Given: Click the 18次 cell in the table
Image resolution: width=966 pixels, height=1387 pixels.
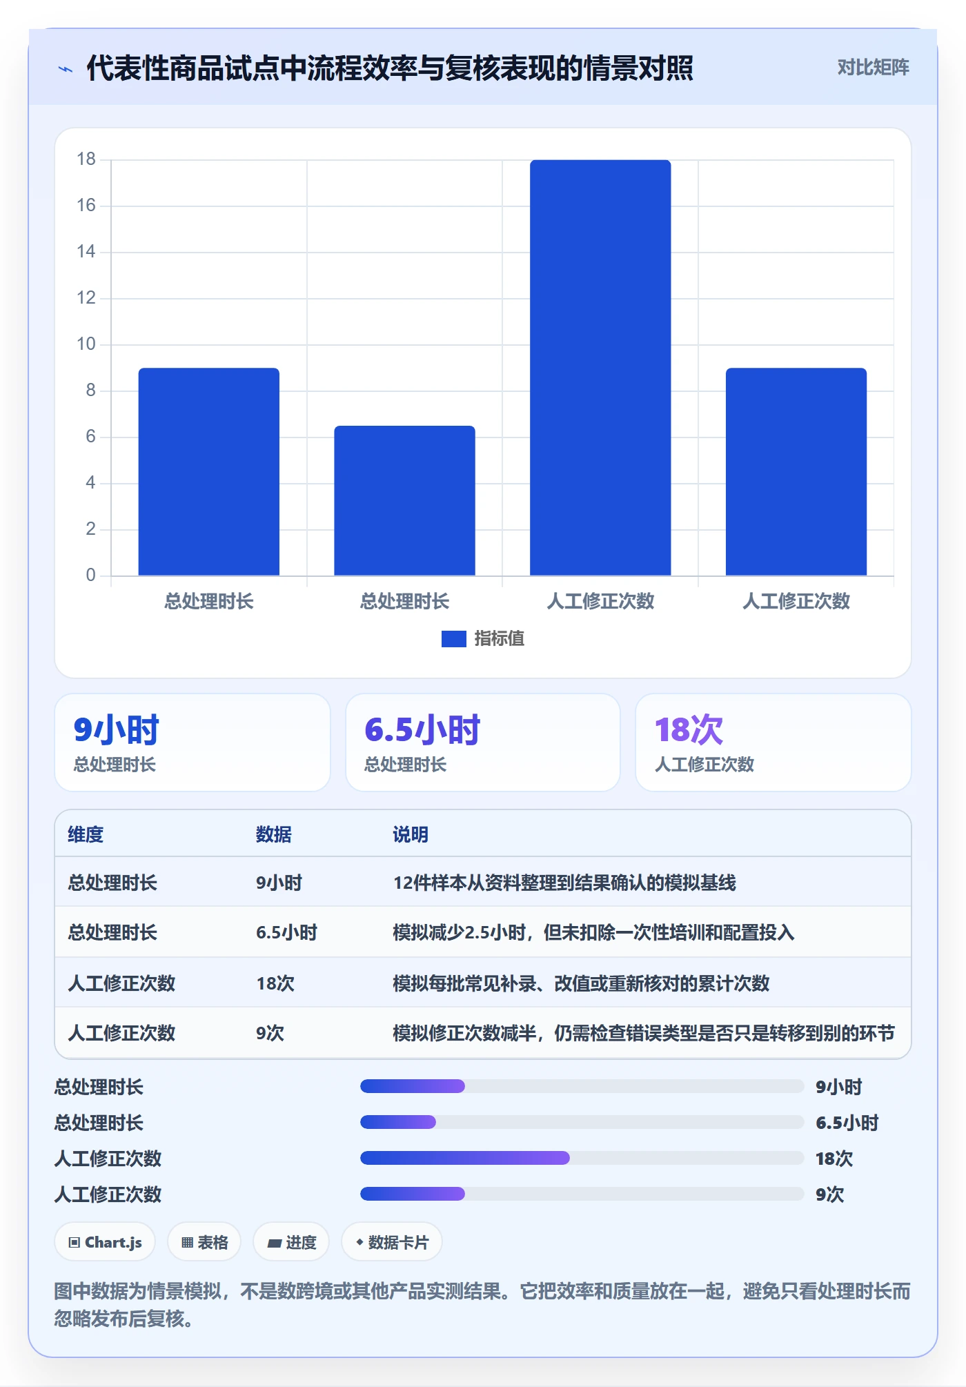Looking at the screenshot, I should 275,983.
